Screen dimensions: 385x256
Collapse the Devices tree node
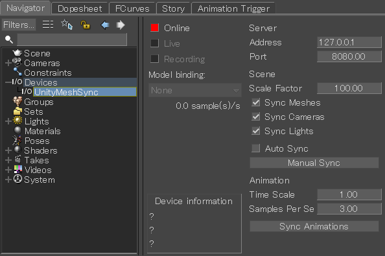(8, 82)
